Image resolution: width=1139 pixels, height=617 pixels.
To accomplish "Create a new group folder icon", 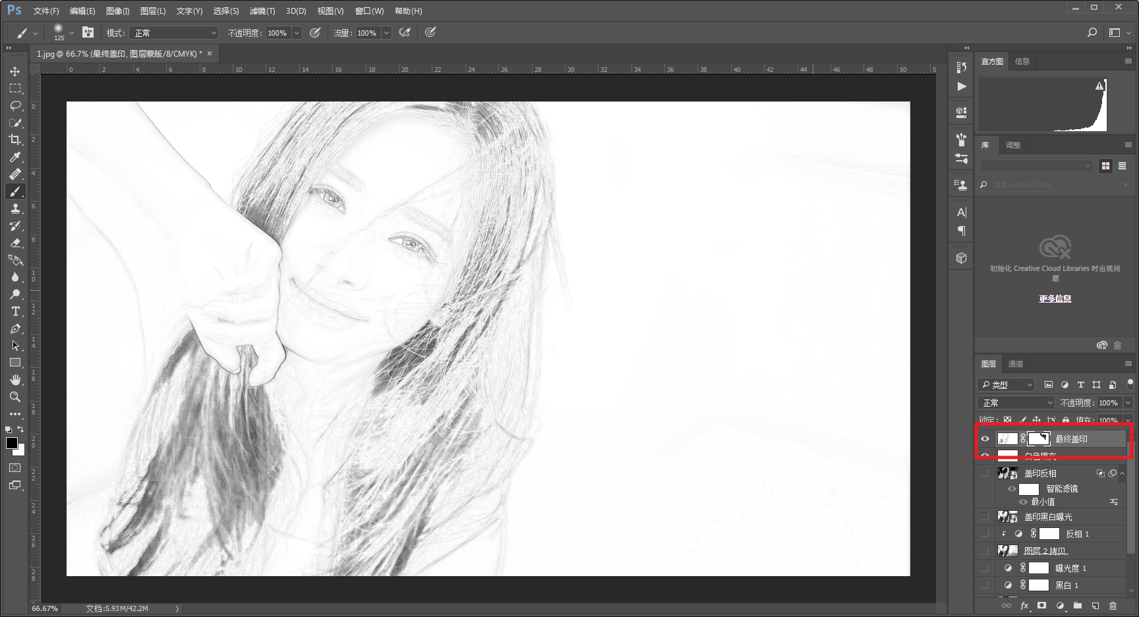I will point(1077,605).
